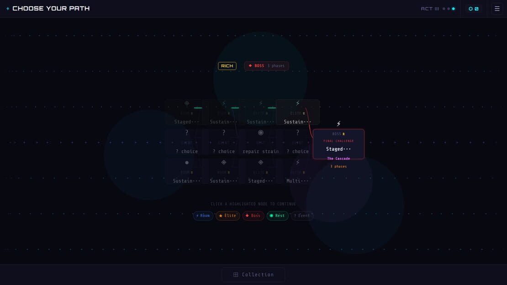Click the BOSS 3 phases badge
The width and height of the screenshot is (507, 285).
pos(266,66)
